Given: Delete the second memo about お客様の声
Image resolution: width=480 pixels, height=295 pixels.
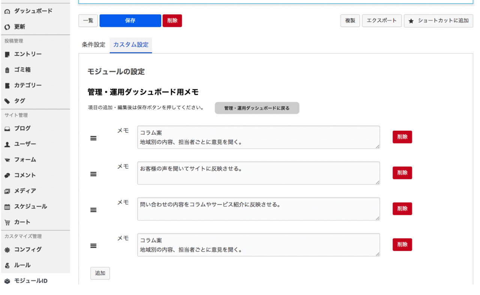Looking at the screenshot, I should pos(402,173).
